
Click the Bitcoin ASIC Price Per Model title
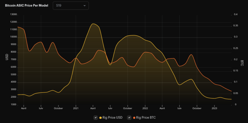(27, 6)
